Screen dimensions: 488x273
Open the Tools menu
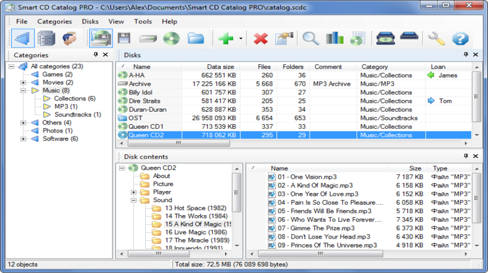coord(143,21)
